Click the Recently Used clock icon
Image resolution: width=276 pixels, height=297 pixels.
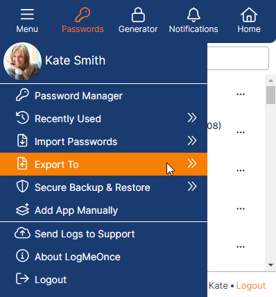pos(22,118)
